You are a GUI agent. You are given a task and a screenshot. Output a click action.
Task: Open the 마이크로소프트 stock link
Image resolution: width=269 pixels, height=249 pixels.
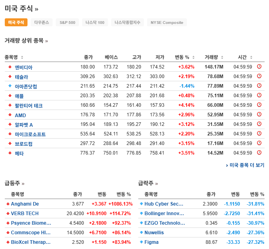[x=30, y=134]
